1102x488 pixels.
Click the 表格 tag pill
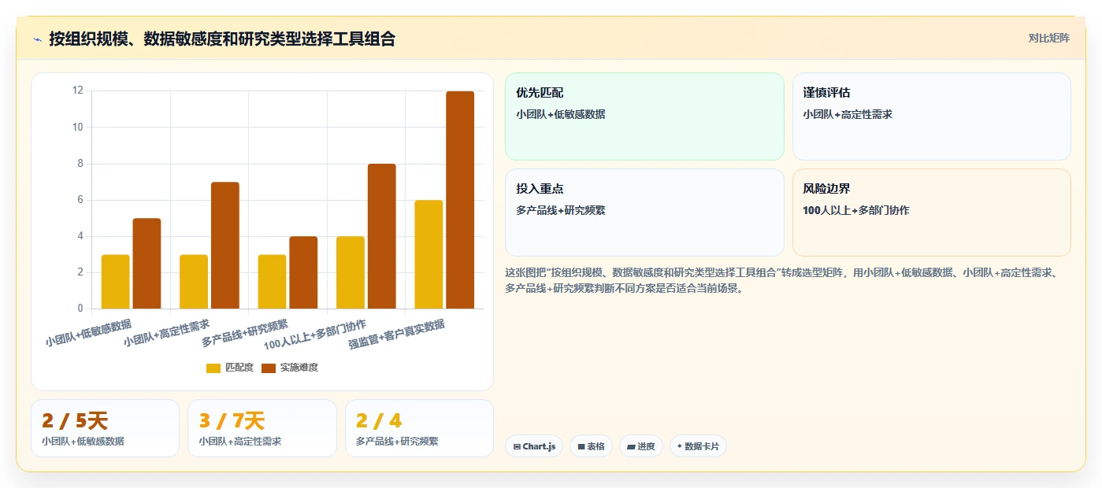pos(591,446)
